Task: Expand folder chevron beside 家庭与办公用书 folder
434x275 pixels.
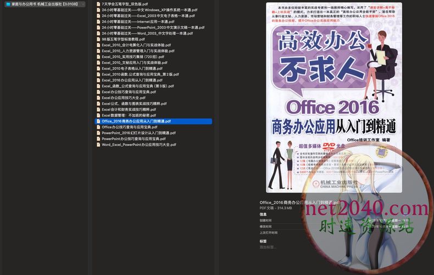Action: (x=83, y=4)
